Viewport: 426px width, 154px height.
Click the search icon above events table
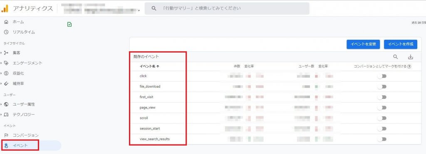(x=396, y=57)
